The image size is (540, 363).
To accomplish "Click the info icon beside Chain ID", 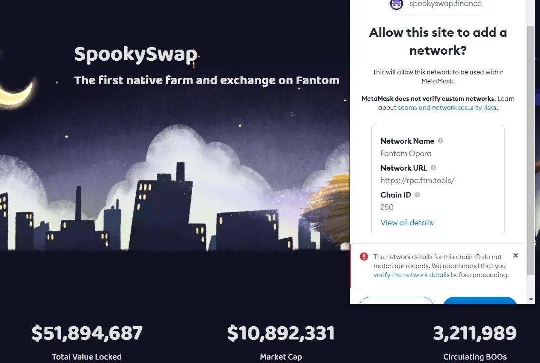I will click(x=417, y=195).
